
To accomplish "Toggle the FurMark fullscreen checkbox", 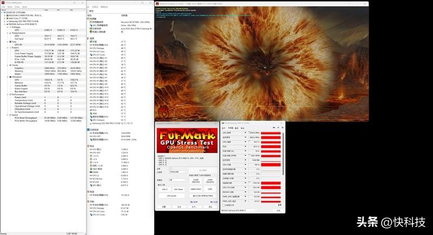I will click(170, 169).
